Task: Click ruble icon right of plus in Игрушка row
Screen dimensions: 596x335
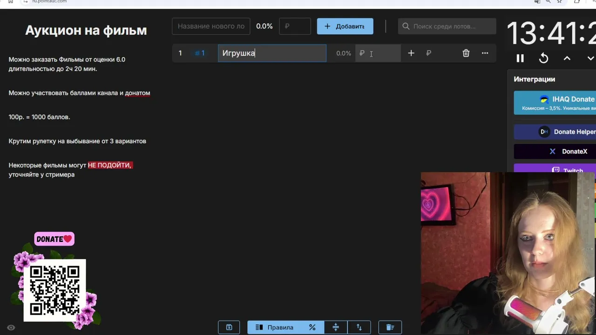Action: tap(428, 53)
